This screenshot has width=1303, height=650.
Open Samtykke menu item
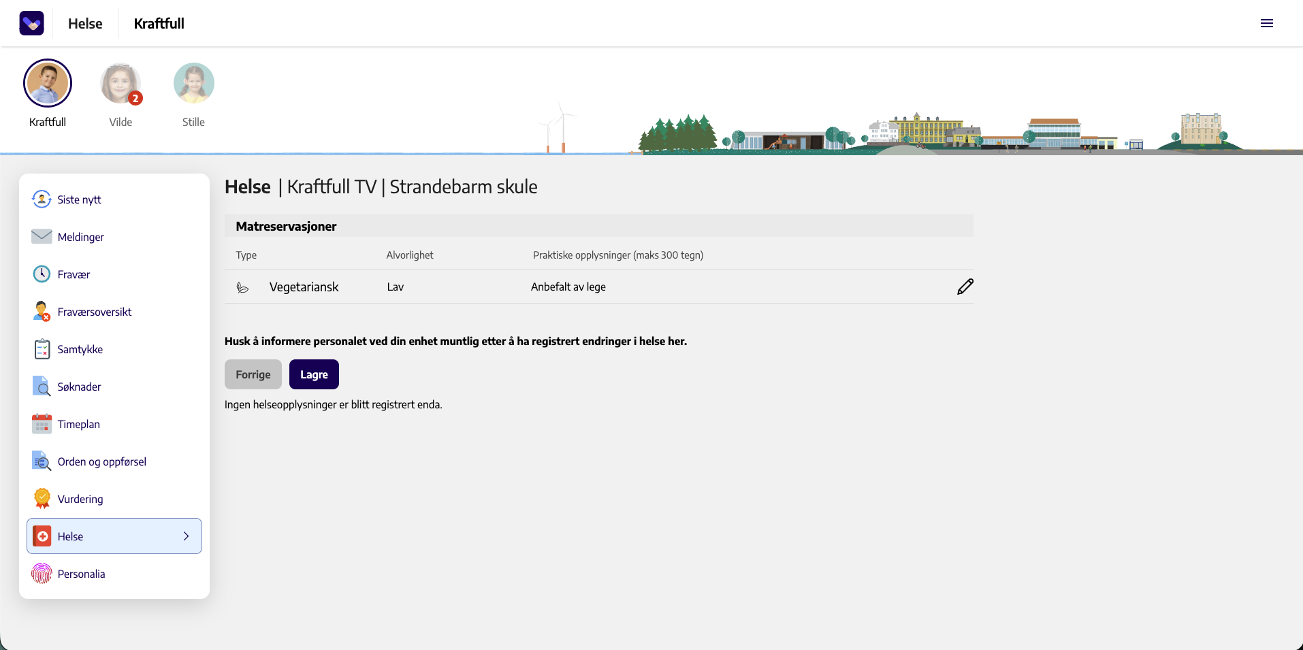click(x=114, y=349)
